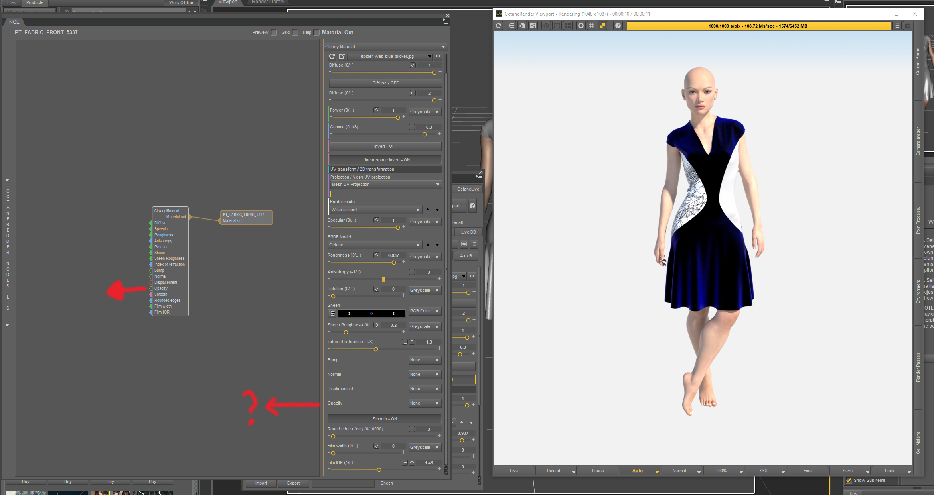The image size is (934, 495).
Task: Click the Roughness slider handle
Action: (x=394, y=263)
